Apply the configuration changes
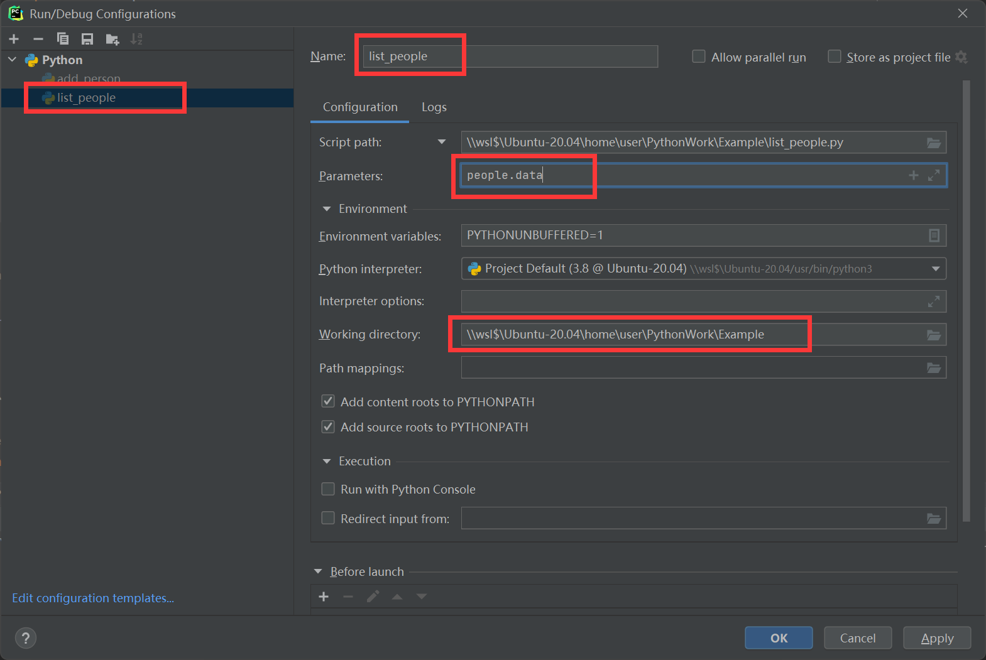Viewport: 986px width, 660px height. [x=937, y=638]
